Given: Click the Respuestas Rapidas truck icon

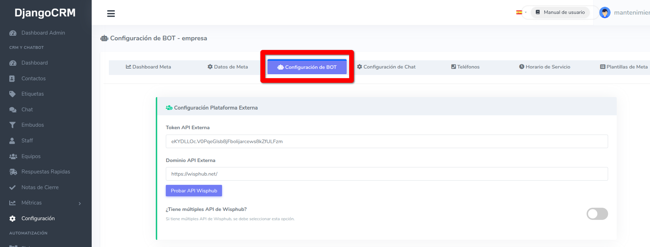Looking at the screenshot, I should 13,172.
